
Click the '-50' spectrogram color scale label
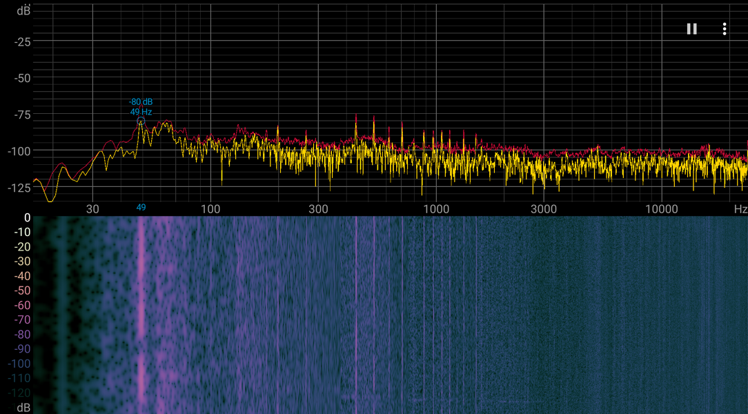tap(22, 290)
